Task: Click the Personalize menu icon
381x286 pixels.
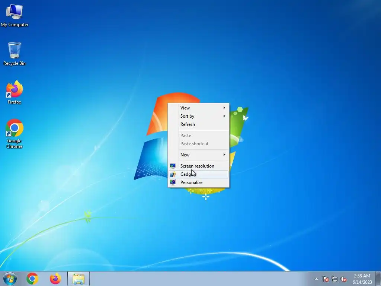Action: click(x=173, y=182)
